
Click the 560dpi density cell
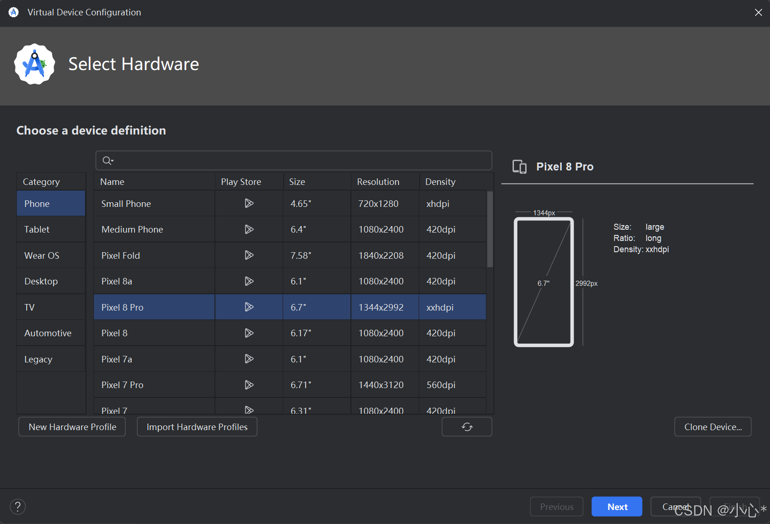tap(453, 385)
